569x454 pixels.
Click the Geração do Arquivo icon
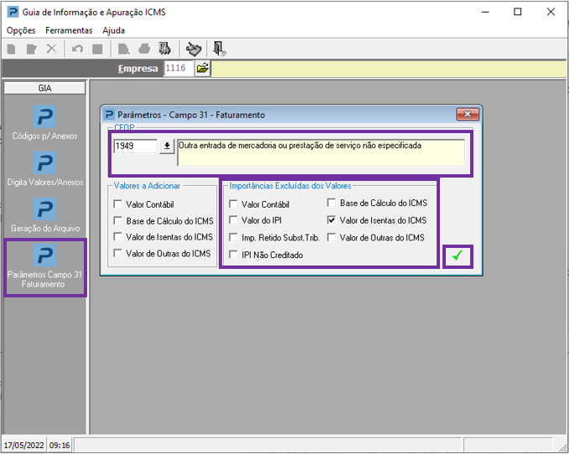(x=44, y=209)
